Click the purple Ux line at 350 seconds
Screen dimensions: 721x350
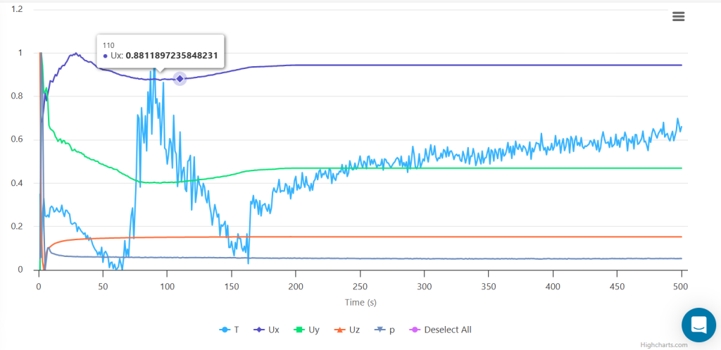(x=488, y=65)
